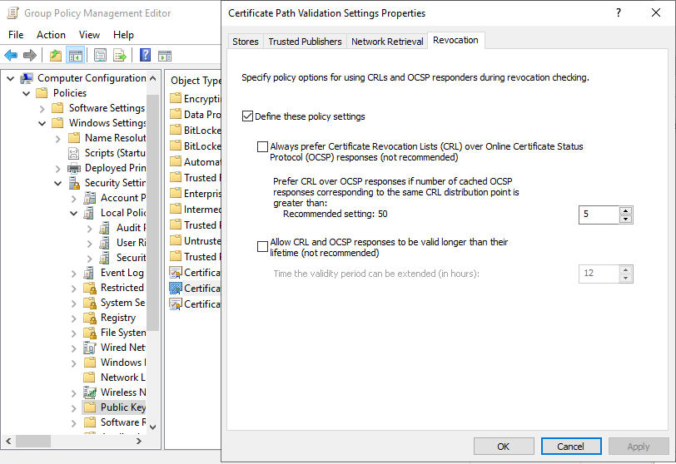Screen dimensions: 676x464
Task: Switch to the Trusted Publishers tab
Action: pos(305,42)
